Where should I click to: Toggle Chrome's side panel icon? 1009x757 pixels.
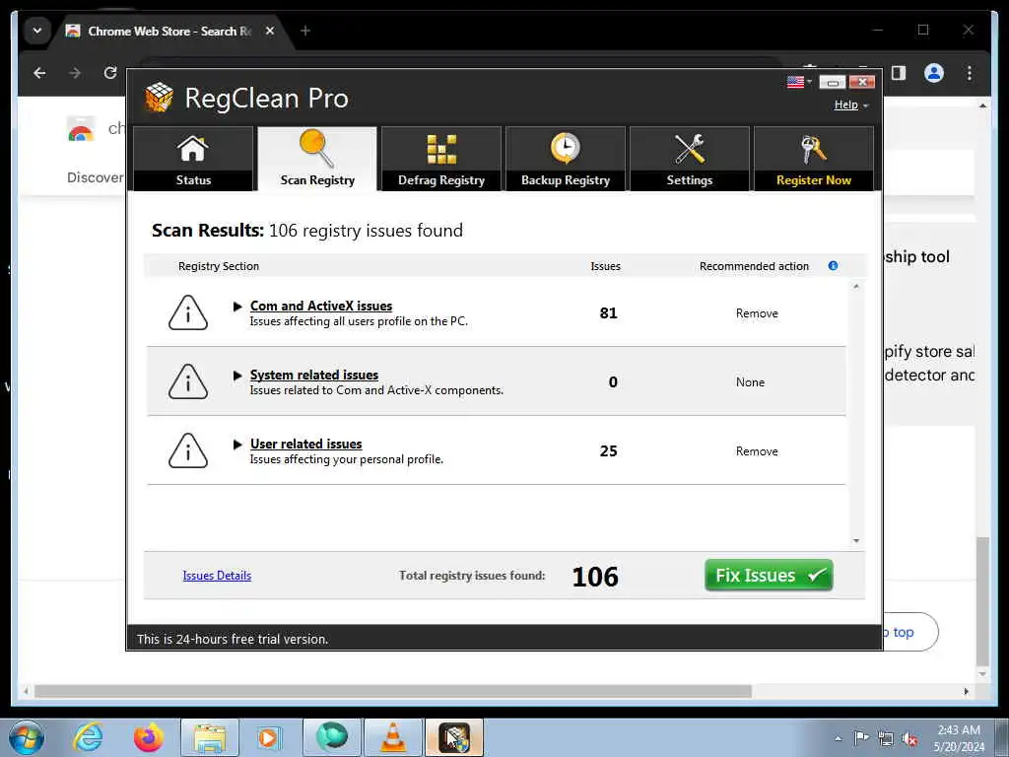point(899,73)
